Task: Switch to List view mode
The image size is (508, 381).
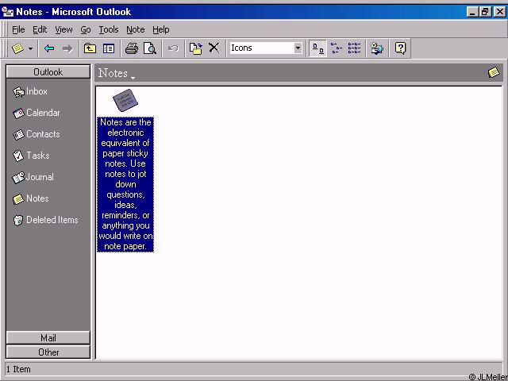Action: tap(354, 48)
